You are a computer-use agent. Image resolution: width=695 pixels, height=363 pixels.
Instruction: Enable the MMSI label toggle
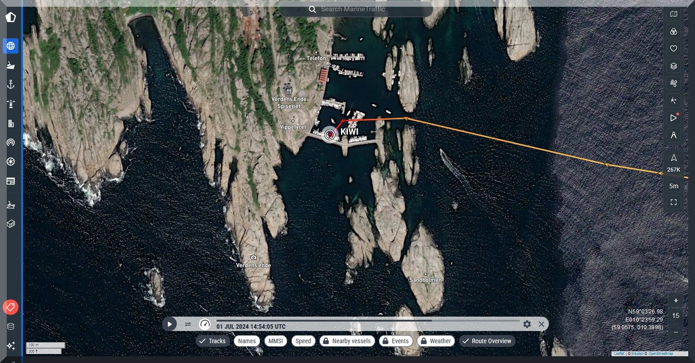coord(276,341)
